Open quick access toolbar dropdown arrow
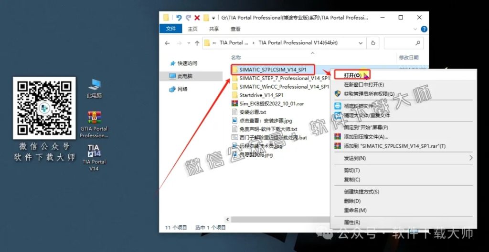Viewport: 489px width, 252px height. coord(213,18)
